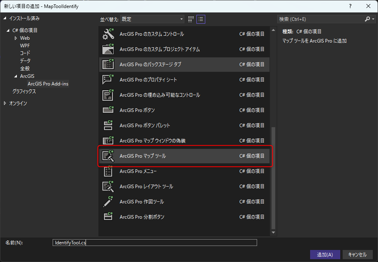Select ArcGIS Pro マップ ツール text

(143, 156)
